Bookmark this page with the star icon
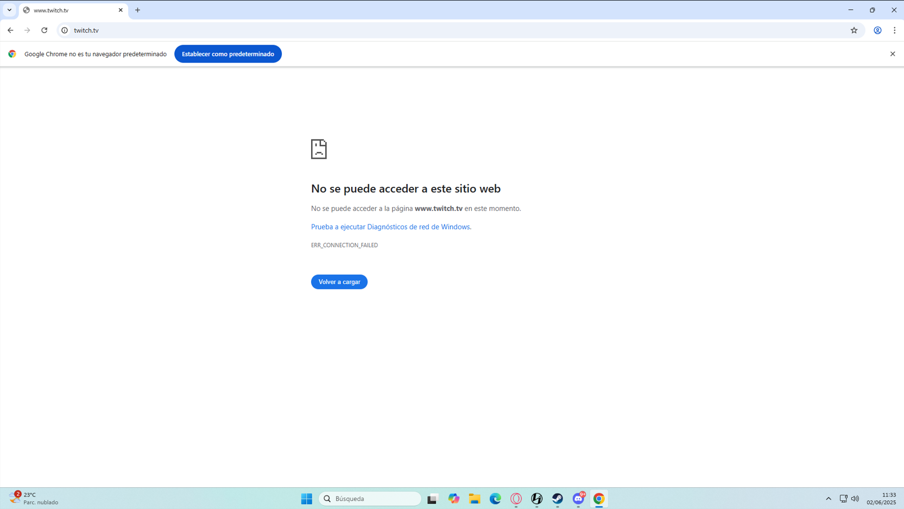This screenshot has height=509, width=904. [x=854, y=30]
